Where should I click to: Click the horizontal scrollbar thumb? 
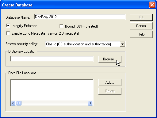(x=19, y=103)
